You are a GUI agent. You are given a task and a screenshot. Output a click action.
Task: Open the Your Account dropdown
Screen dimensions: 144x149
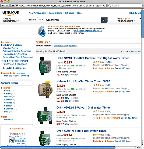click(126, 21)
